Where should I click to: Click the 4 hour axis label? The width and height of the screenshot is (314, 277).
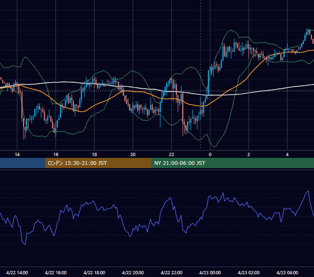click(287, 155)
